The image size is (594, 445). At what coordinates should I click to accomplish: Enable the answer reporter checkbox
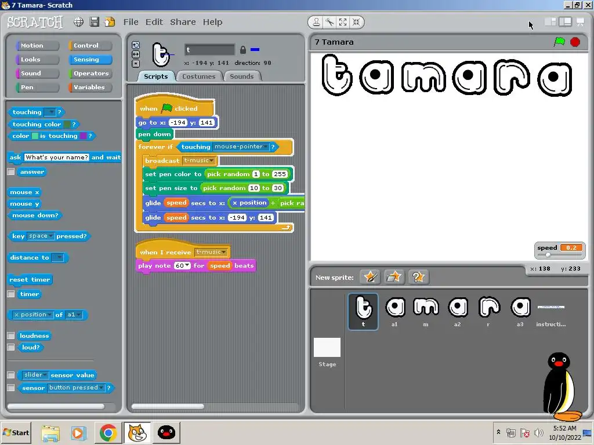coord(11,172)
